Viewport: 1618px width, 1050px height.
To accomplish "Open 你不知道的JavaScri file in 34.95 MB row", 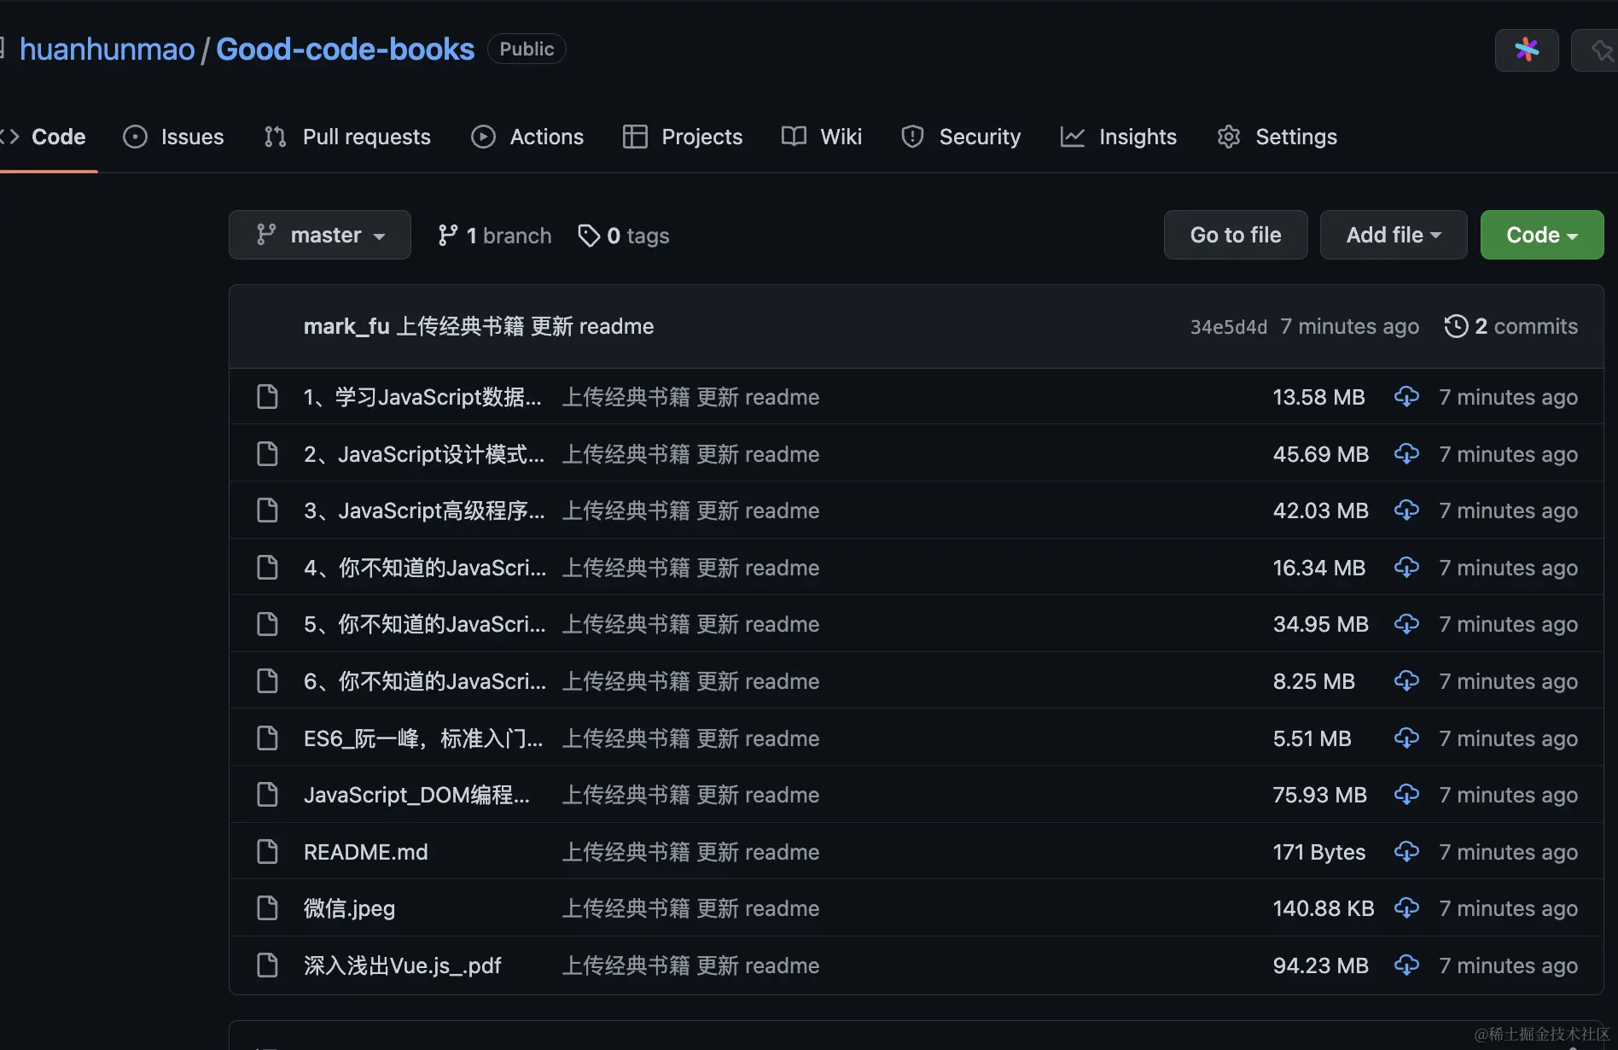I will [425, 624].
